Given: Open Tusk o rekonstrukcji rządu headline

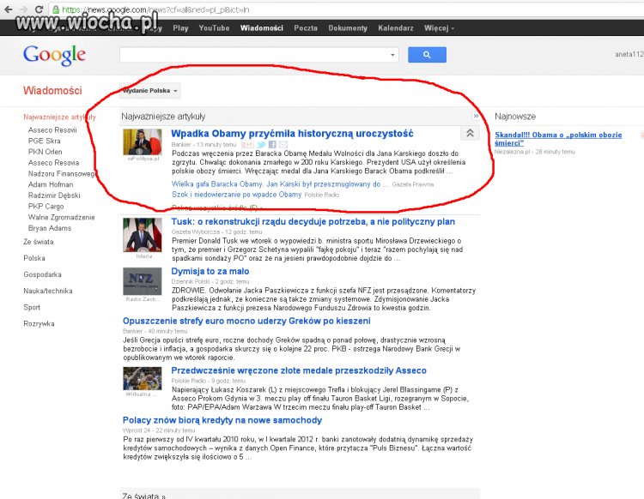Looking at the screenshot, I should 313,221.
